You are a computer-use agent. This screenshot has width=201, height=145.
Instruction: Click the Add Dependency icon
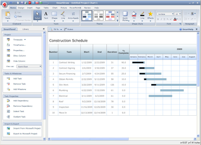(x=9, y=100)
